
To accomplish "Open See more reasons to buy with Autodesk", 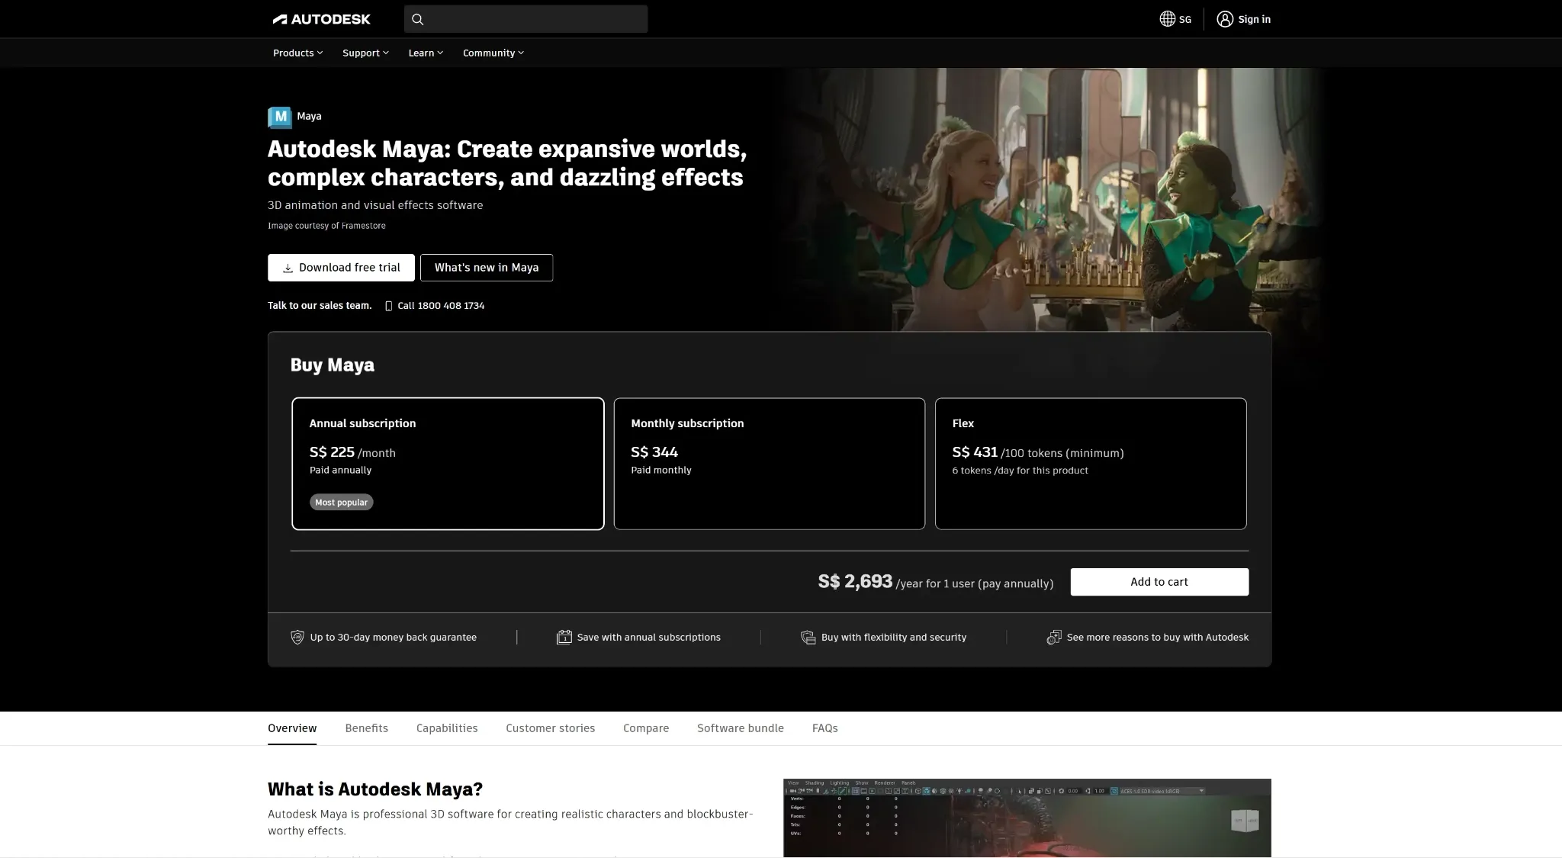I will (x=1158, y=637).
